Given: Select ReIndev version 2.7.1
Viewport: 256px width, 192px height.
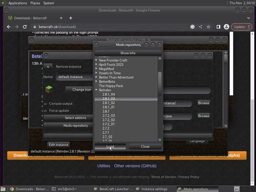Looking at the screenshot, I should click(106, 132).
